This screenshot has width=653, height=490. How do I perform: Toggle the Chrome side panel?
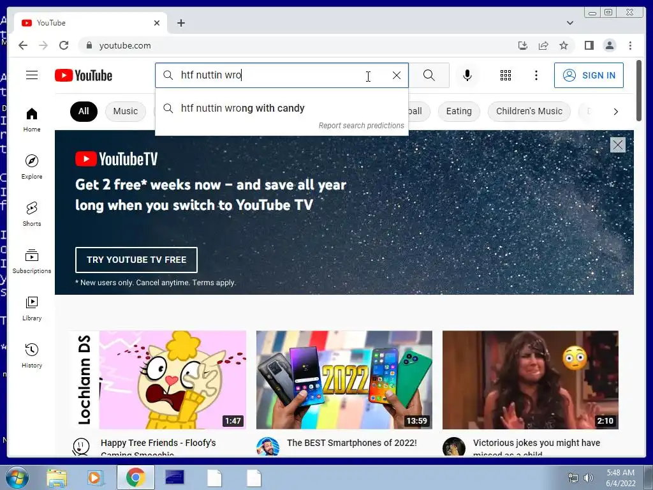pos(589,45)
